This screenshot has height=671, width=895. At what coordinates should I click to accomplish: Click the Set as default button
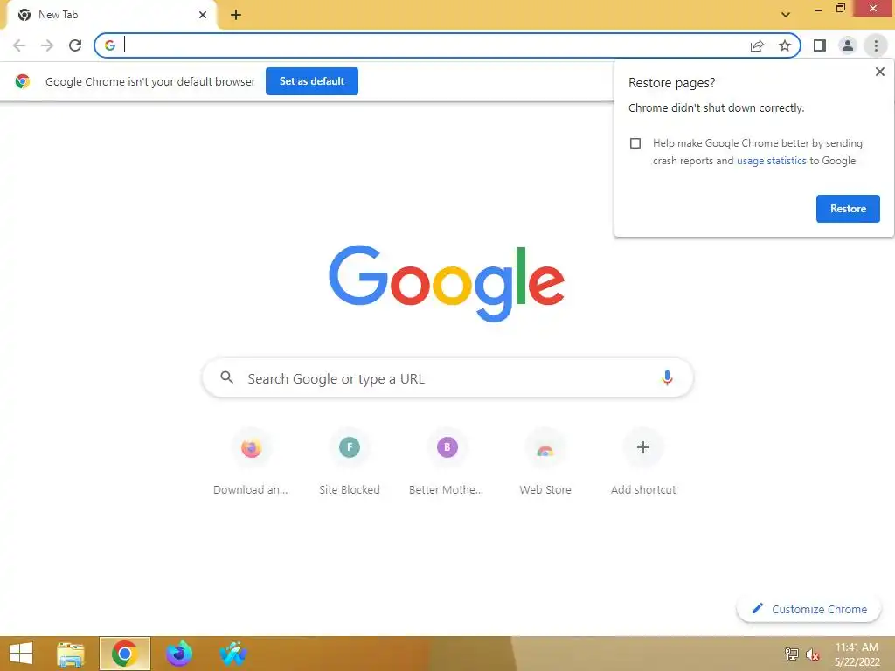(312, 81)
